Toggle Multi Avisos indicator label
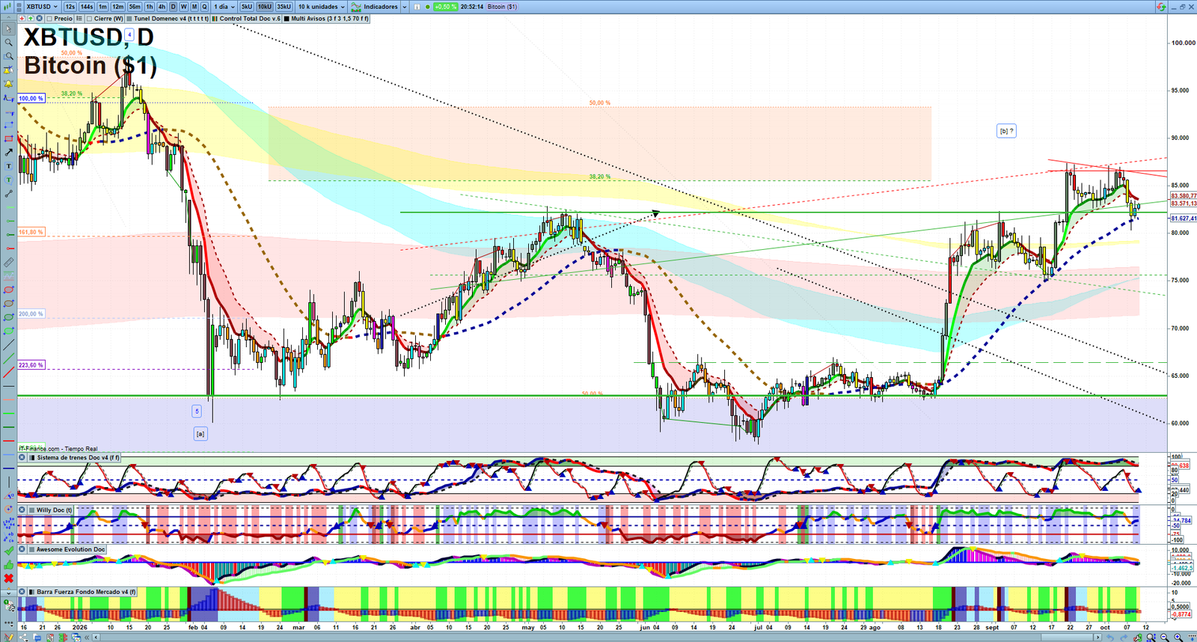Image resolution: width=1197 pixels, height=642 pixels. click(x=326, y=19)
